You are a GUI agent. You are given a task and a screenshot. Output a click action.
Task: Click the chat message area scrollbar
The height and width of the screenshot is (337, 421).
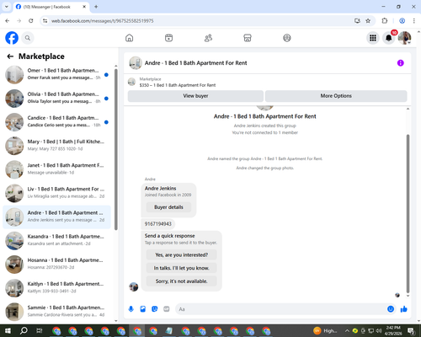click(x=408, y=213)
